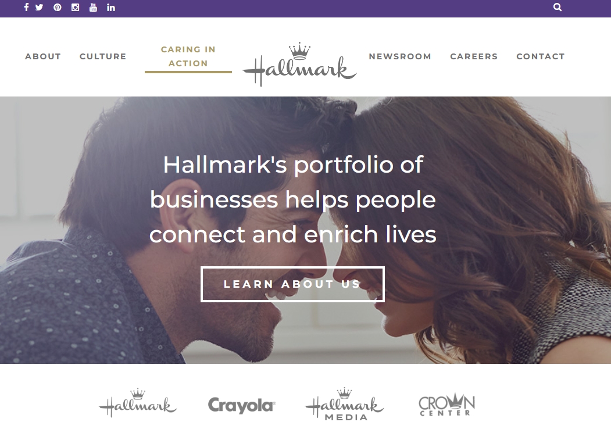The height and width of the screenshot is (429, 611).
Task: Open search with the magnifier icon
Action: tap(558, 7)
